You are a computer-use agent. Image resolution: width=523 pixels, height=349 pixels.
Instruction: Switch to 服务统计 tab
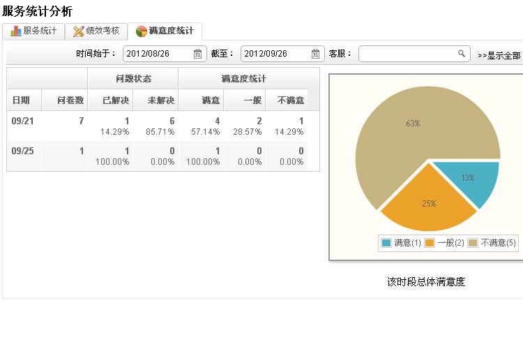point(33,31)
